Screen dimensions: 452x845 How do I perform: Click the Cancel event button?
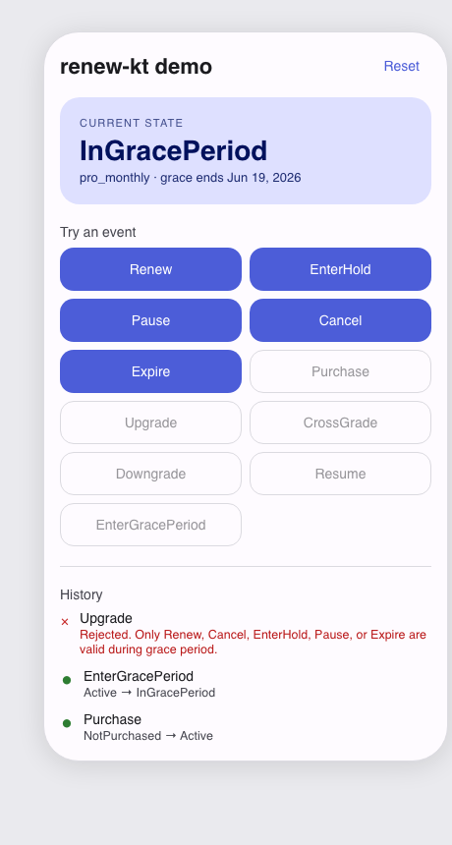pyautogui.click(x=341, y=320)
